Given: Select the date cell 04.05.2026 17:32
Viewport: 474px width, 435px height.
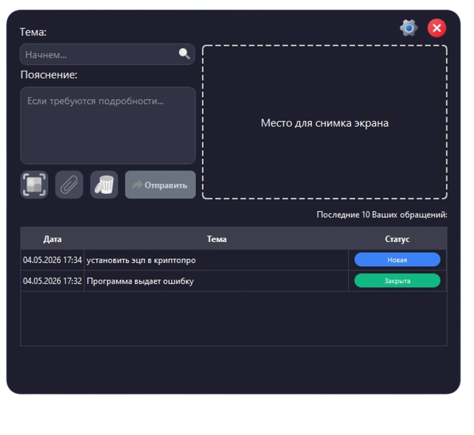Looking at the screenshot, I should 52,281.
